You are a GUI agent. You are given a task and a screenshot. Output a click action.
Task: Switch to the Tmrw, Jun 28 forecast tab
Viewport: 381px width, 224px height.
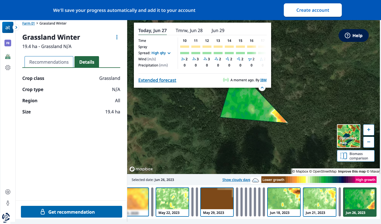189,31
